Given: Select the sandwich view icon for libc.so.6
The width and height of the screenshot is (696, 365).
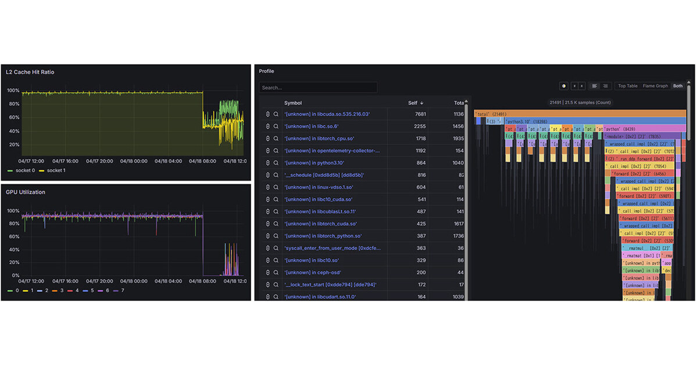Looking at the screenshot, I should click(267, 126).
